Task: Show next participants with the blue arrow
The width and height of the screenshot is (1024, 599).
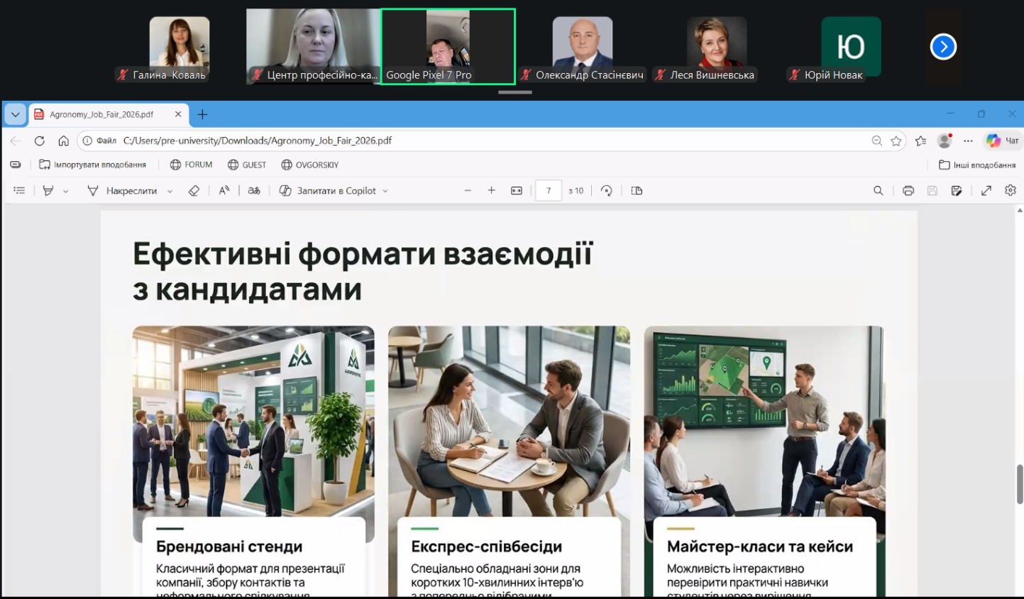Action: [943, 47]
